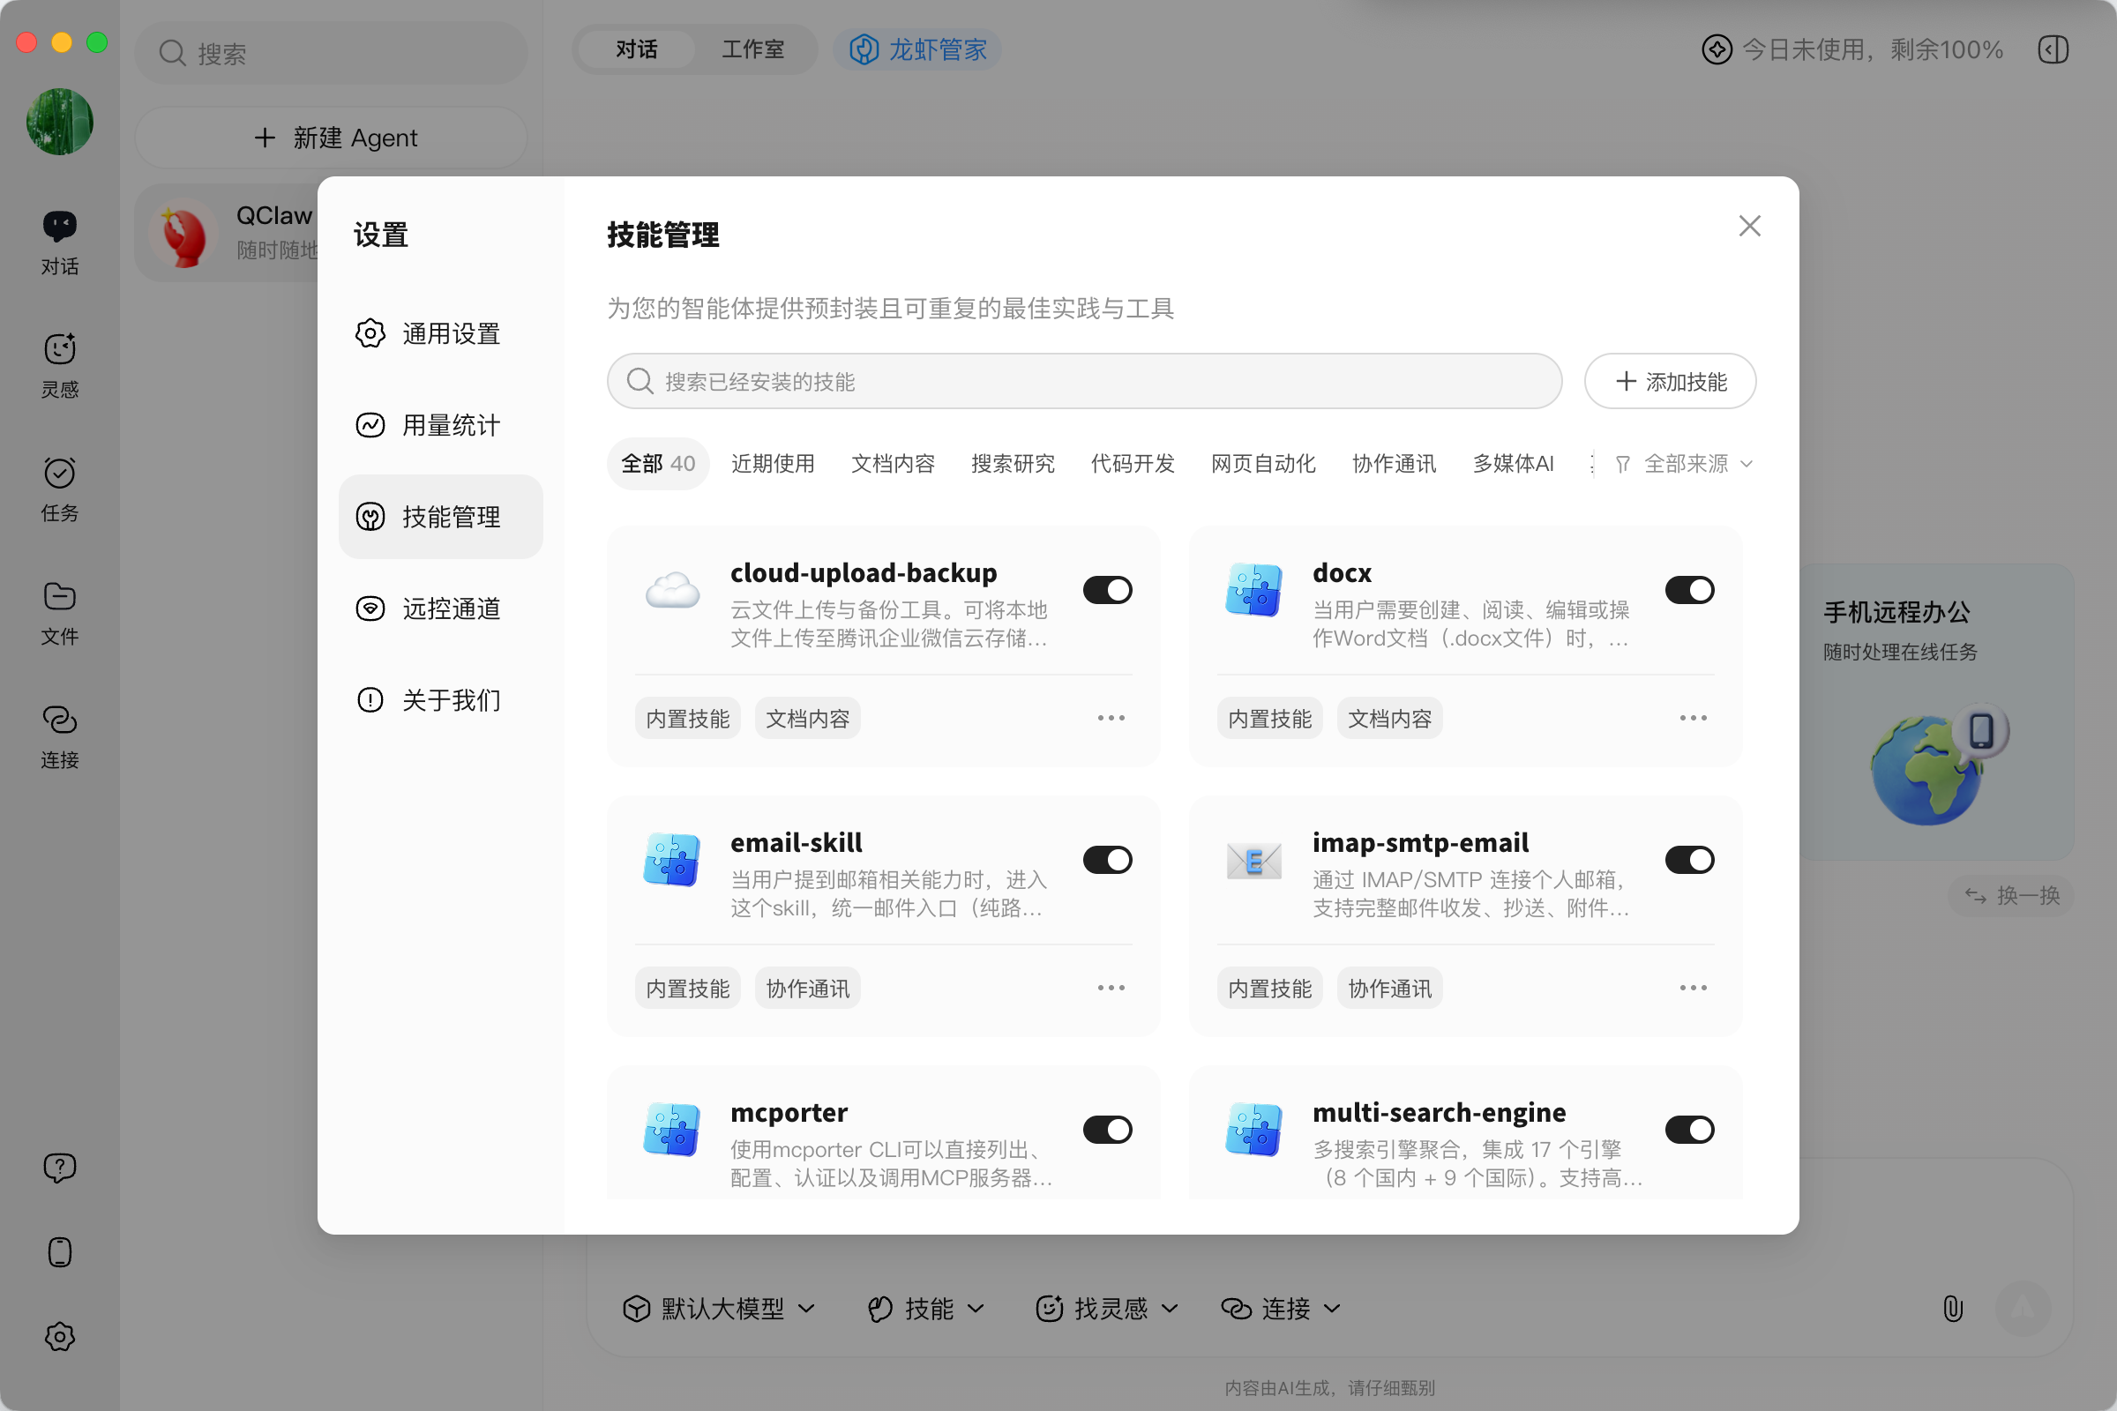Click the help question-mark icon in sidebar
This screenshot has height=1411, width=2117.
(59, 1167)
